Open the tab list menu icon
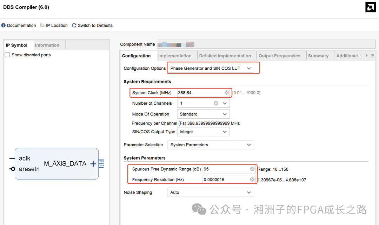 pos(373,56)
